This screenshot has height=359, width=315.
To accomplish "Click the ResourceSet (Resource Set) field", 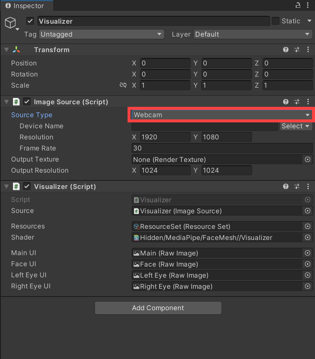I will tap(217, 226).
